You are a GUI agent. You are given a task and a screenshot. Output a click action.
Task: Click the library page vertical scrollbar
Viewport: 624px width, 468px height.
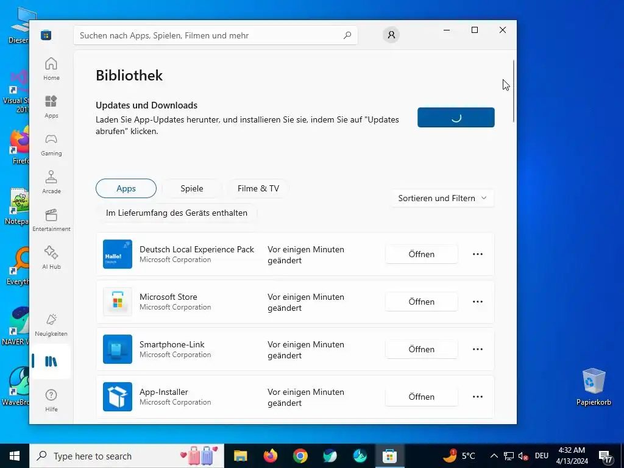click(x=514, y=91)
